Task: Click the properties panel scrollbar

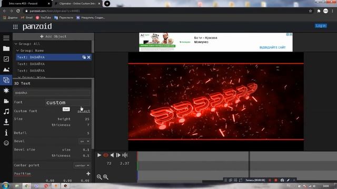Action: click(x=93, y=114)
